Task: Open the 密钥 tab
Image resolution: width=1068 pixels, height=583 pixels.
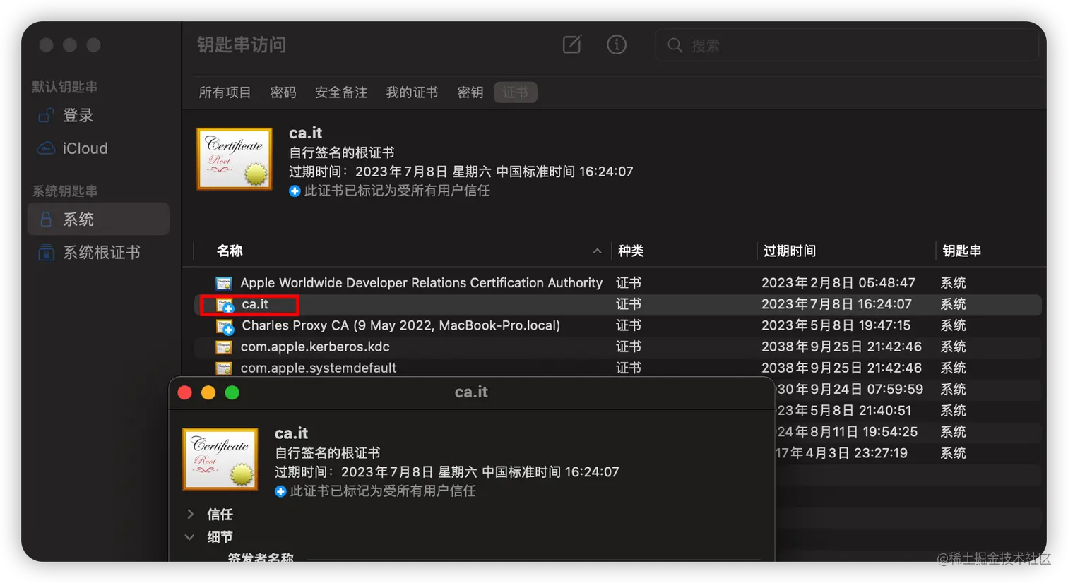Action: click(x=470, y=92)
